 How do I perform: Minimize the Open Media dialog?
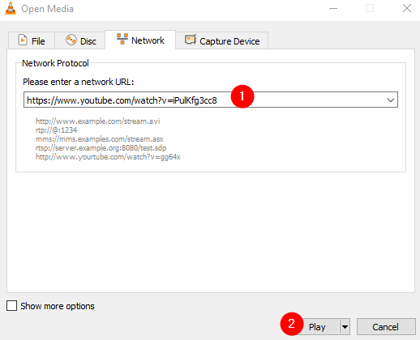coord(333,8)
